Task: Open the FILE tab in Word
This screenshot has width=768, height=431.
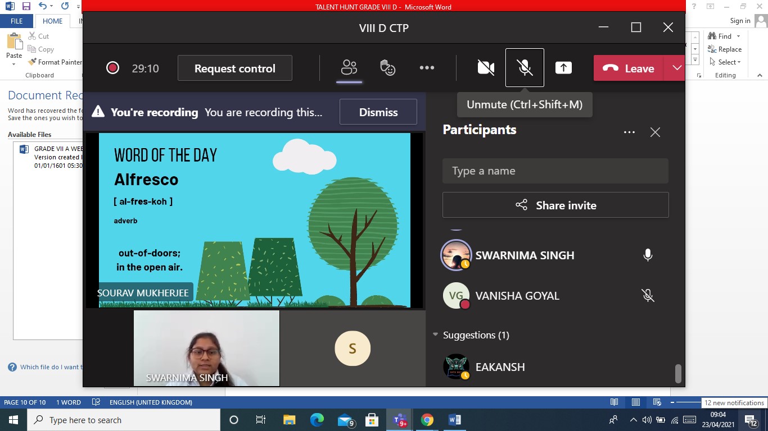Action: 17,21
